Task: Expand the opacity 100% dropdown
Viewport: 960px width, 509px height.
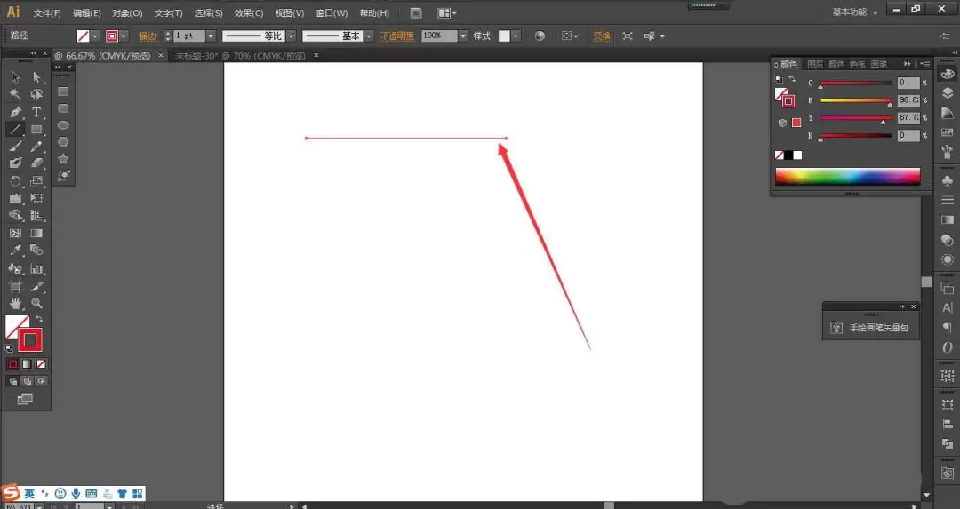Action: 463,36
